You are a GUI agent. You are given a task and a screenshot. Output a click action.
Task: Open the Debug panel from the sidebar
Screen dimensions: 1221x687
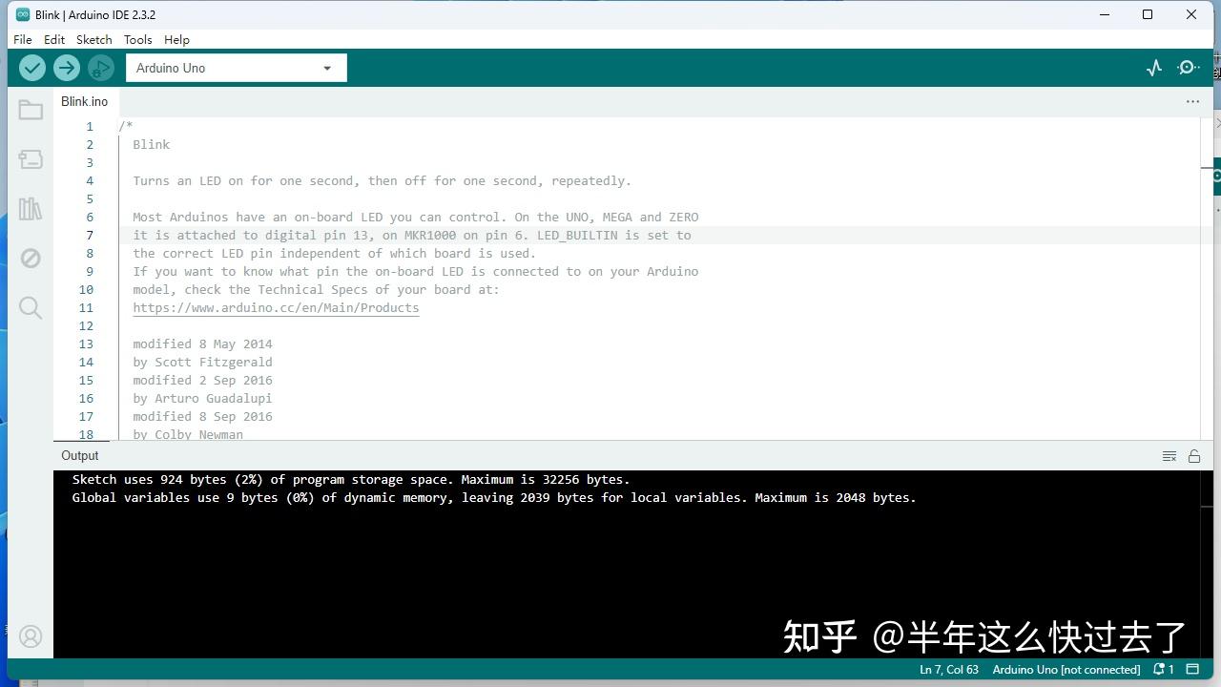[30, 258]
